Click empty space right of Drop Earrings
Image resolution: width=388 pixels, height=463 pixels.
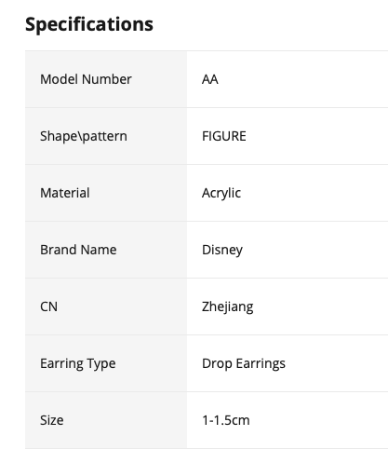coord(337,363)
